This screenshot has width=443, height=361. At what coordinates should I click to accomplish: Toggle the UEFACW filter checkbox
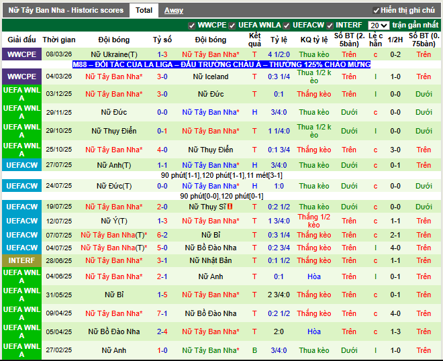(x=287, y=25)
